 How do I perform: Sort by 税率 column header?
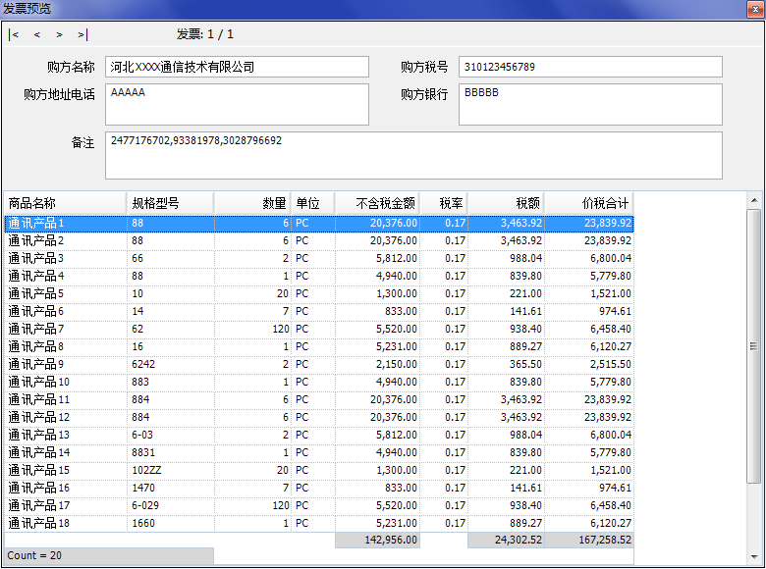444,203
